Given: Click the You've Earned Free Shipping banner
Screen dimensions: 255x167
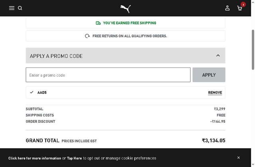Looking at the screenshot, I should pos(129,23).
